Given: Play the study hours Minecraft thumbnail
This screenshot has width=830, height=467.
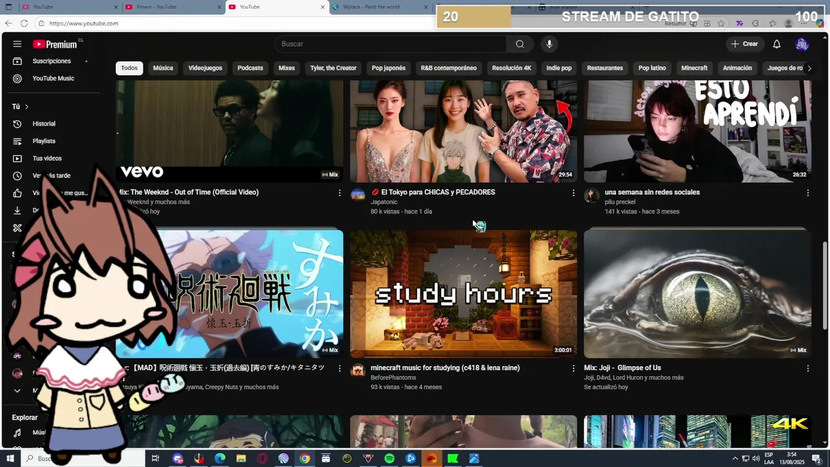Looking at the screenshot, I should click(x=464, y=294).
